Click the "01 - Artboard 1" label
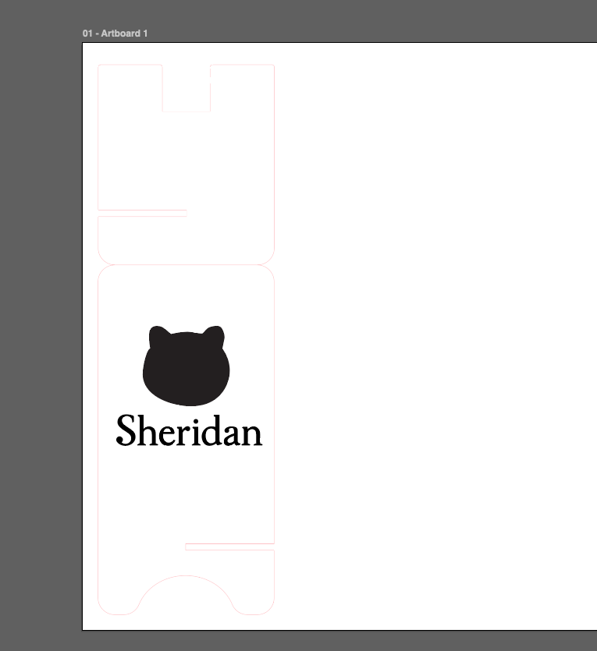The image size is (597, 651). click(115, 34)
